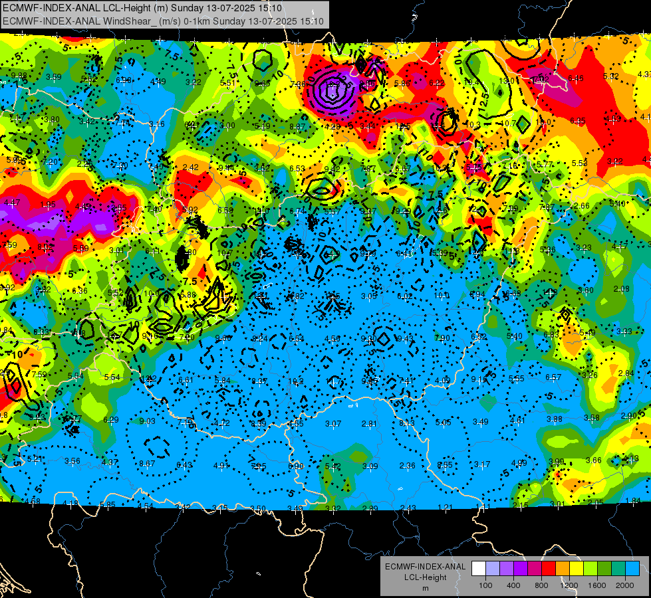Click the 1600 legend tick label

(x=597, y=585)
